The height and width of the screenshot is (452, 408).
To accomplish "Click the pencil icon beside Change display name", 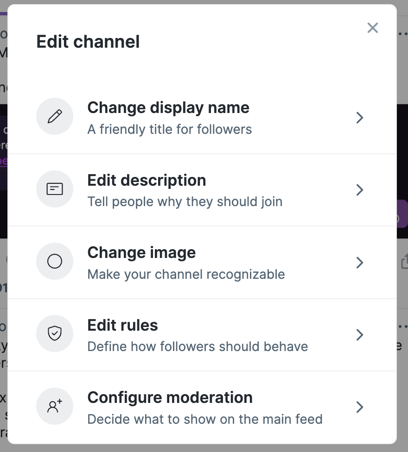I will [55, 116].
